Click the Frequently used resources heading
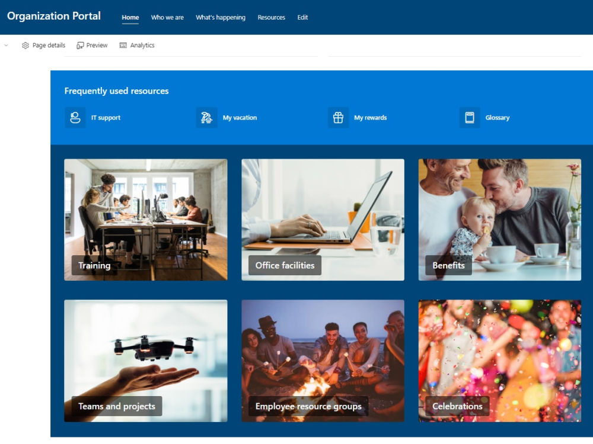Viewport: 593px width, 444px height. point(116,91)
